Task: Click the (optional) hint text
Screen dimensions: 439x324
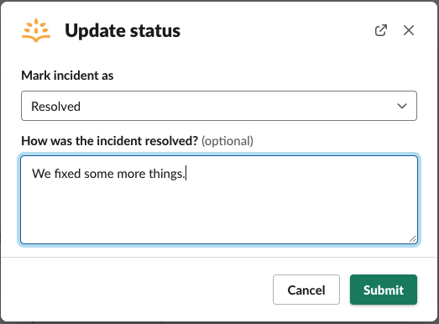Action: [x=227, y=141]
